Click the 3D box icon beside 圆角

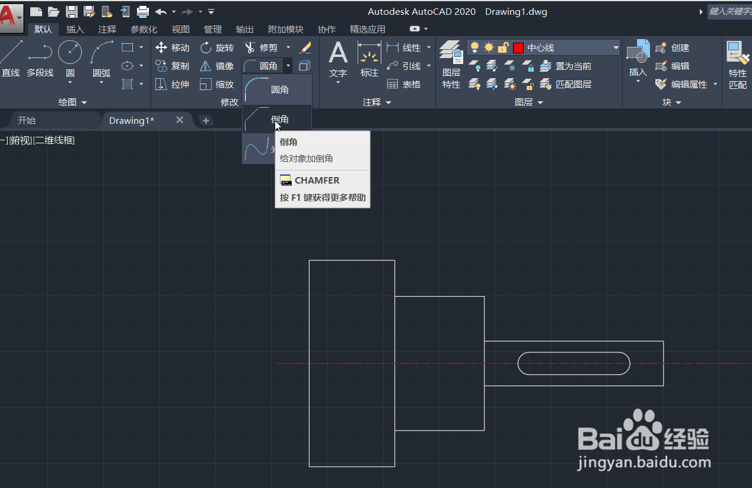point(304,66)
